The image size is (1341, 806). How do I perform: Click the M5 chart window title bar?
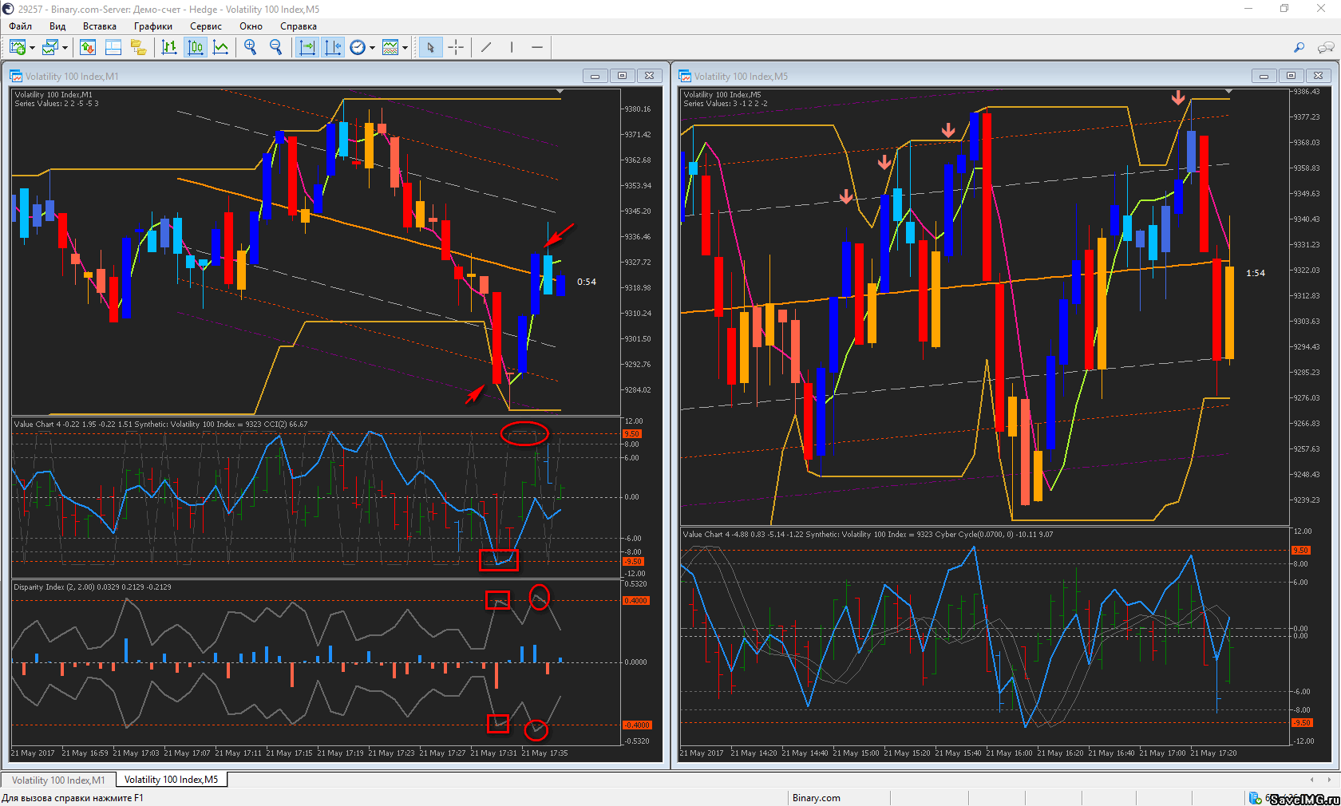point(958,76)
